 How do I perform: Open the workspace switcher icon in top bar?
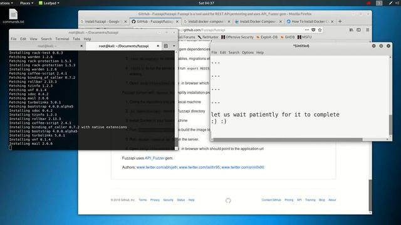click(379, 3)
